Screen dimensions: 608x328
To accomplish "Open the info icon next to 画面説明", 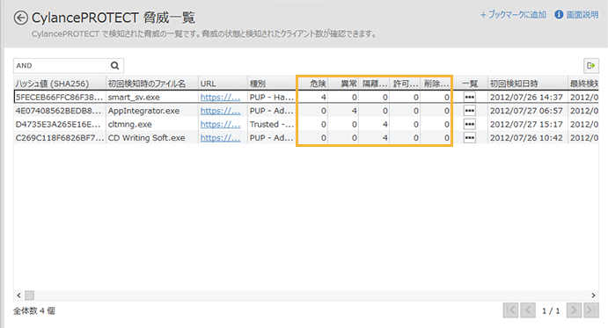I will click(x=559, y=15).
